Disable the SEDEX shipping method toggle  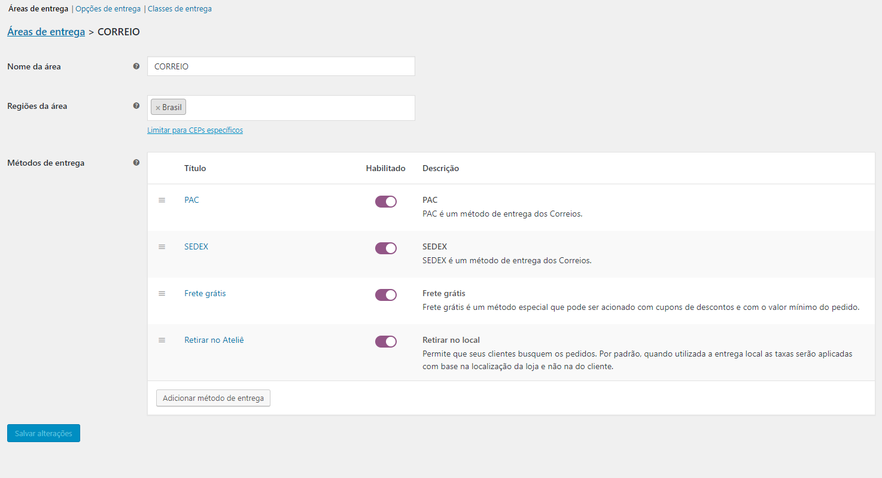[x=386, y=248]
